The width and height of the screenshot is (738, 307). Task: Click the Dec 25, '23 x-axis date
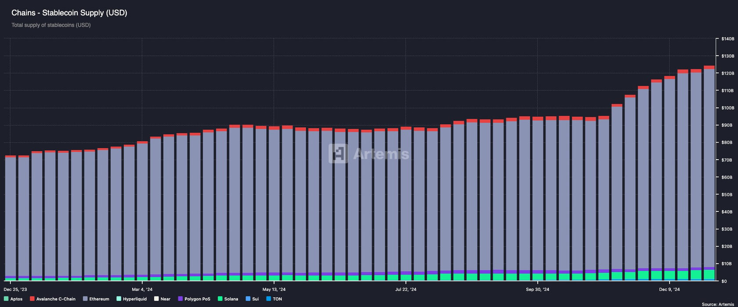point(15,289)
